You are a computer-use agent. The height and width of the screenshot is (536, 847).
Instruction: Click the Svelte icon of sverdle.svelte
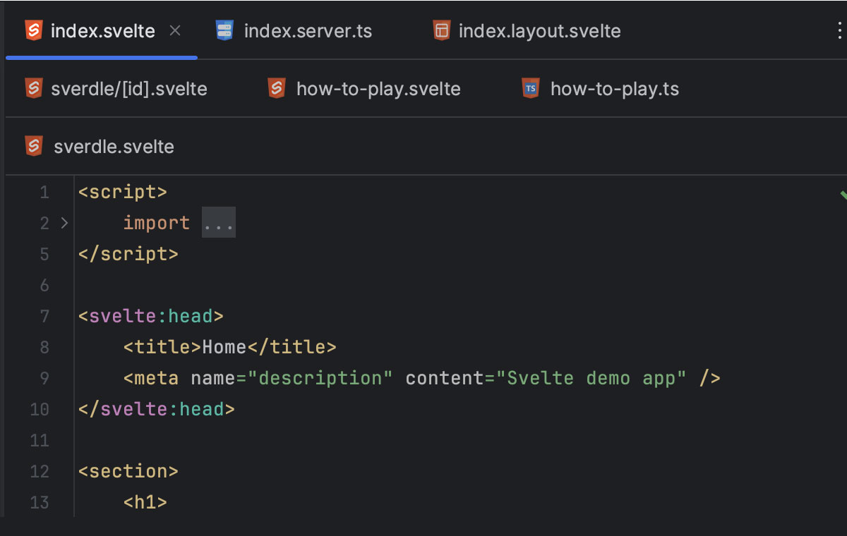[33, 147]
